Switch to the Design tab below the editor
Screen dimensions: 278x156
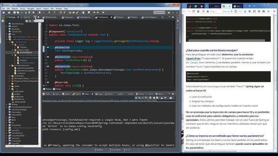[57, 89]
